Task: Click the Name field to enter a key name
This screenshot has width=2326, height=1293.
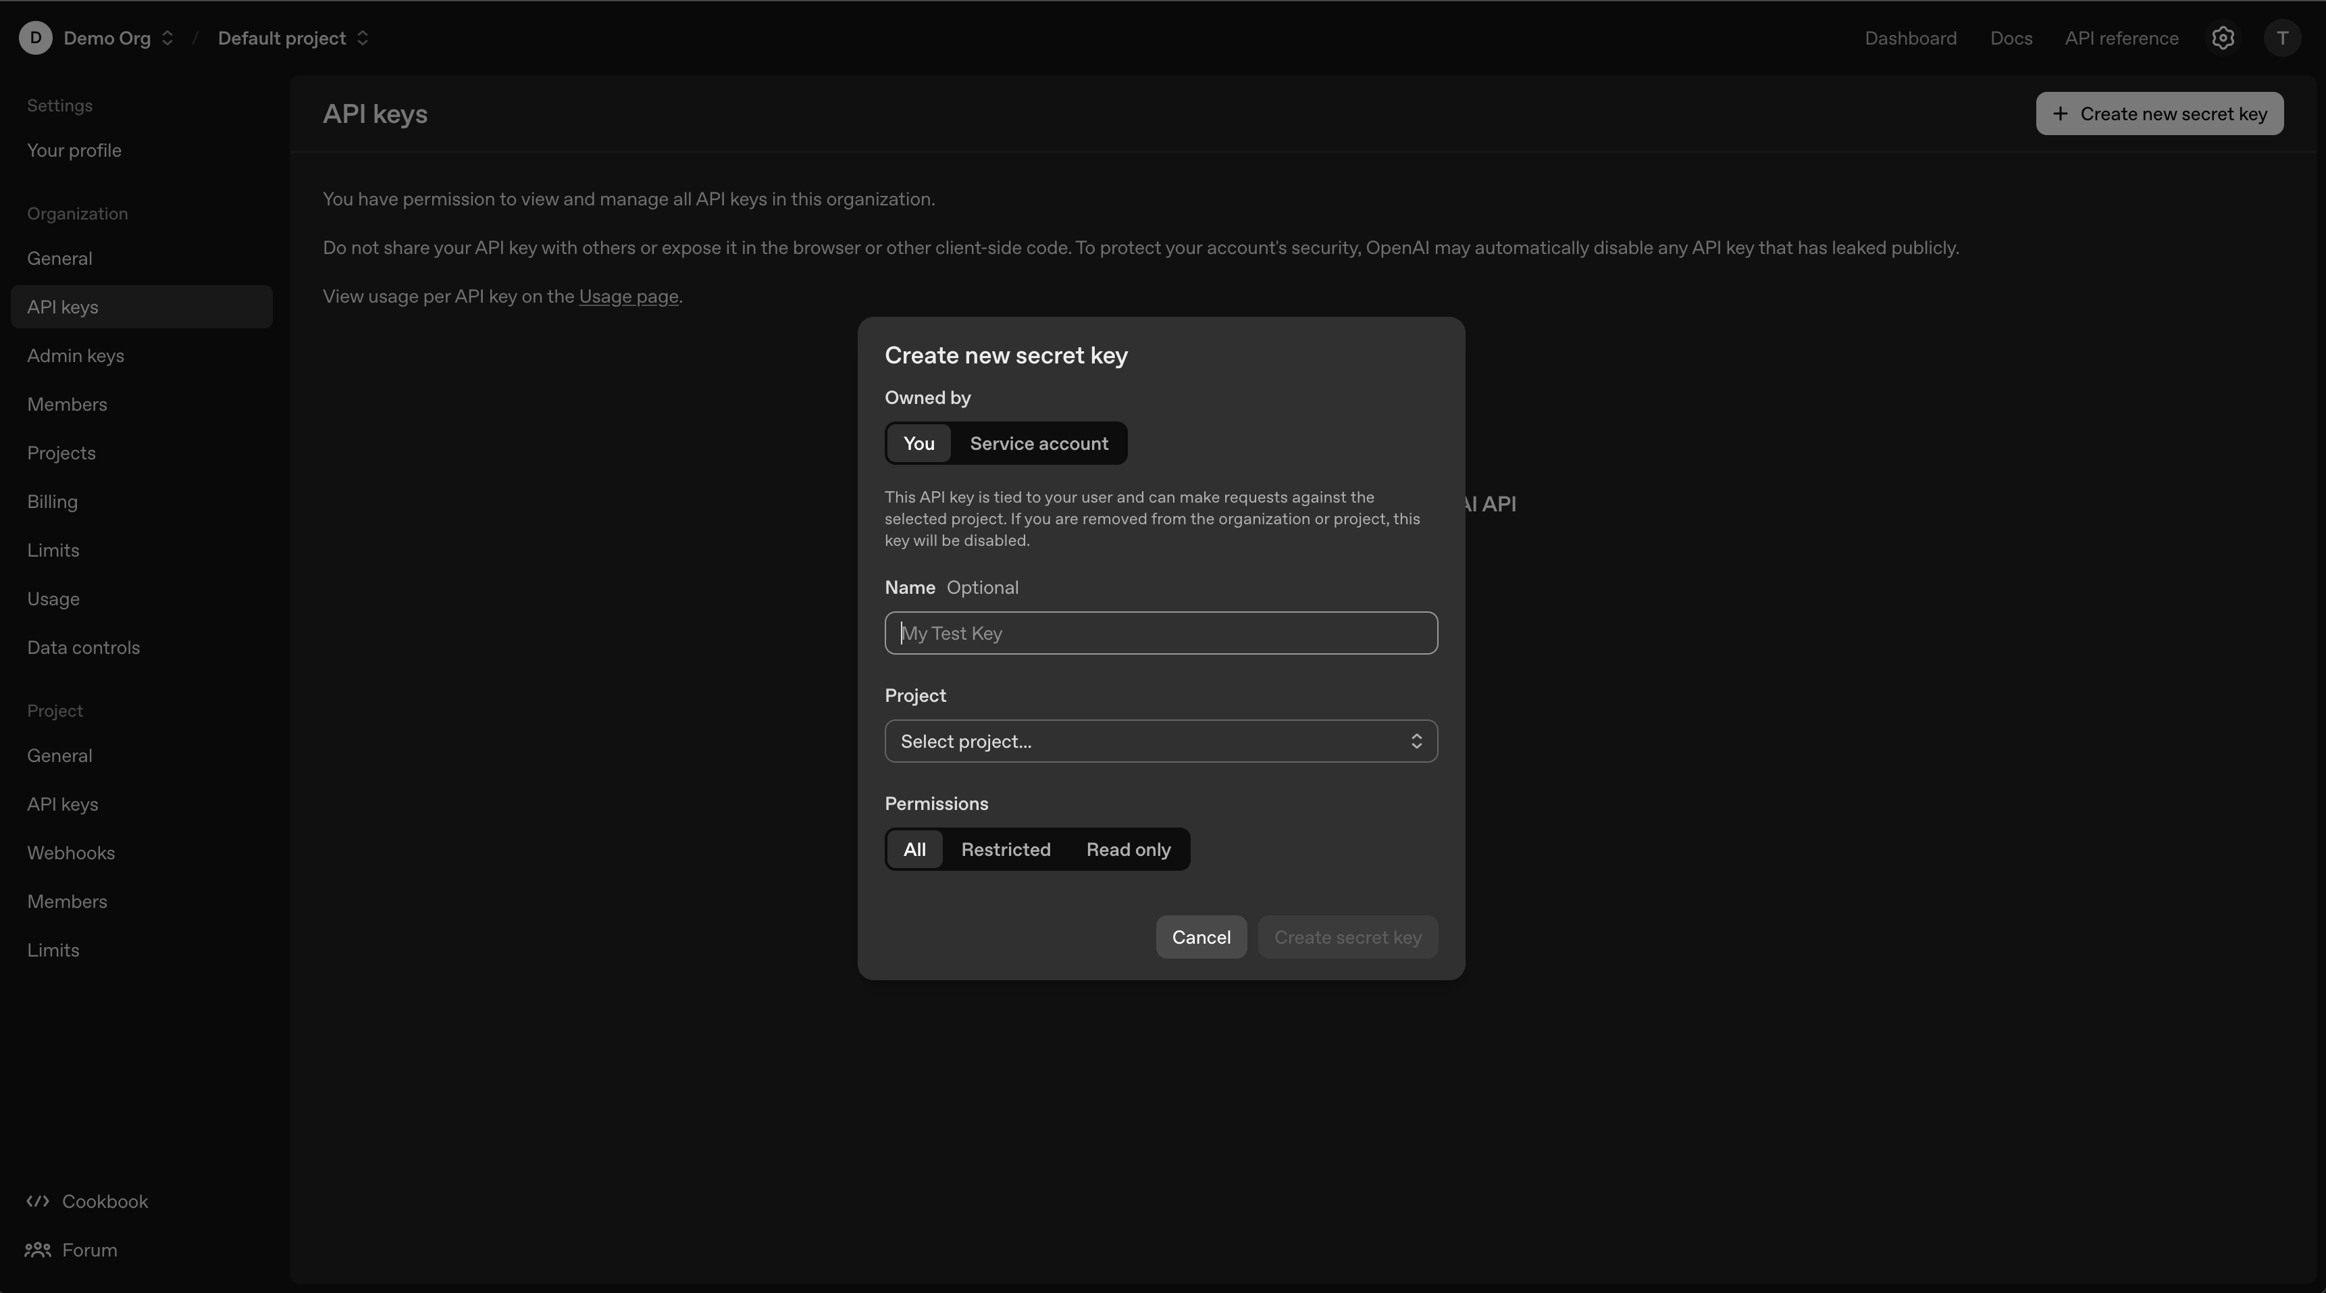Action: tap(1161, 633)
